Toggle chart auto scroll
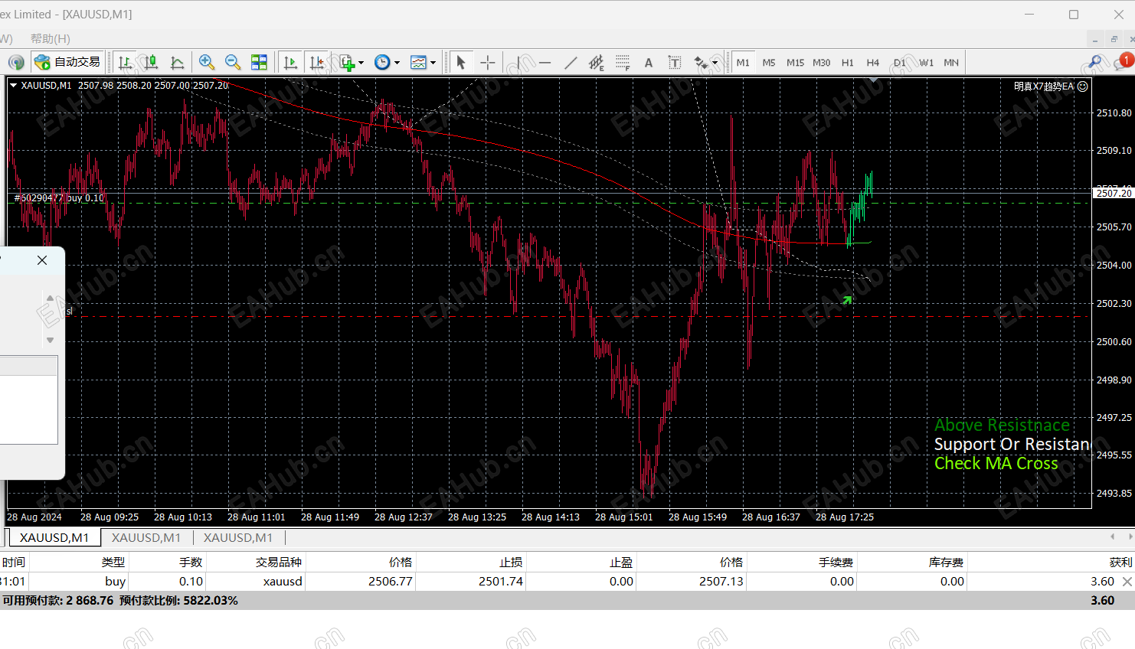Image resolution: width=1135 pixels, height=649 pixels. [x=290, y=62]
